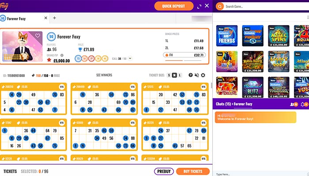Click the fullscreen expand arrows icon

pos(199,6)
